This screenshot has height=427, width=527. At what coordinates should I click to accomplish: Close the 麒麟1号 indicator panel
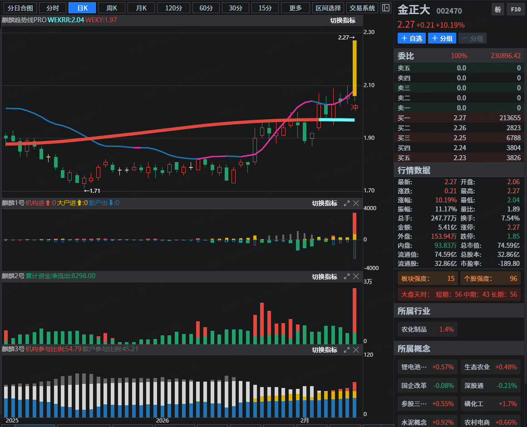click(x=356, y=203)
